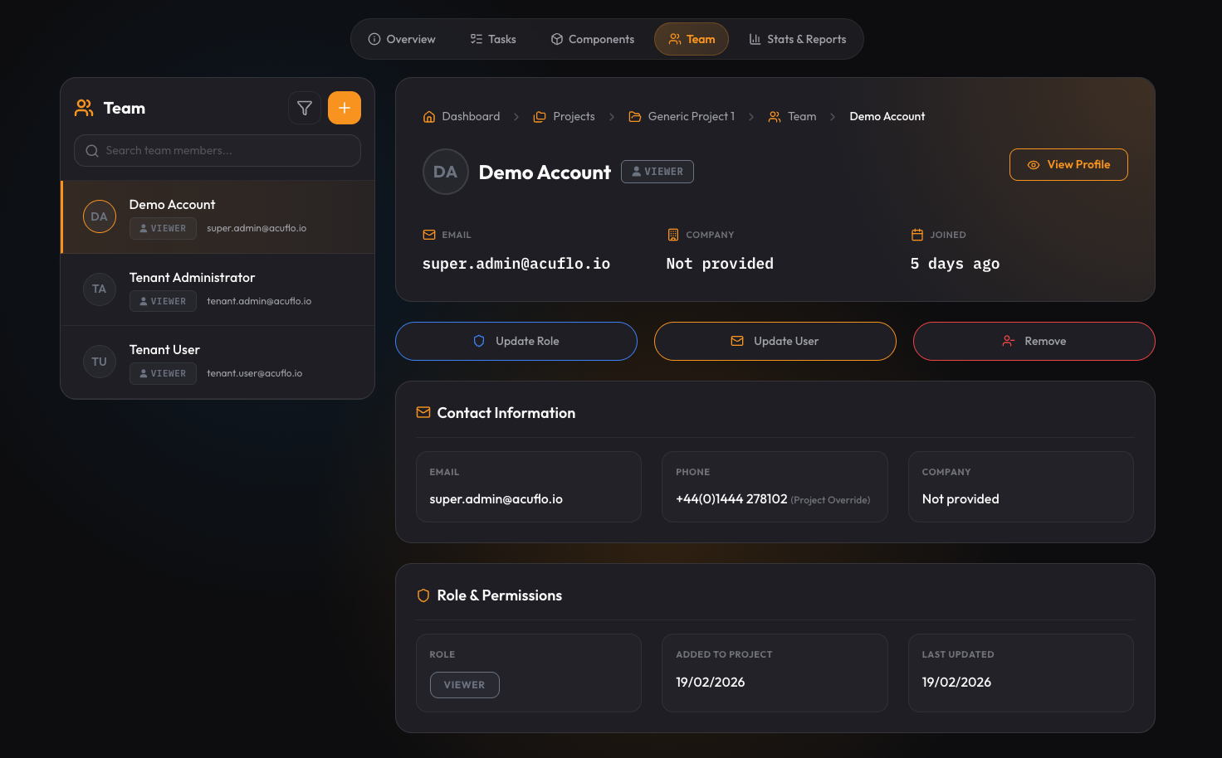Click the Dashboard home icon in the breadcrumb
This screenshot has height=758, width=1222.
click(429, 116)
